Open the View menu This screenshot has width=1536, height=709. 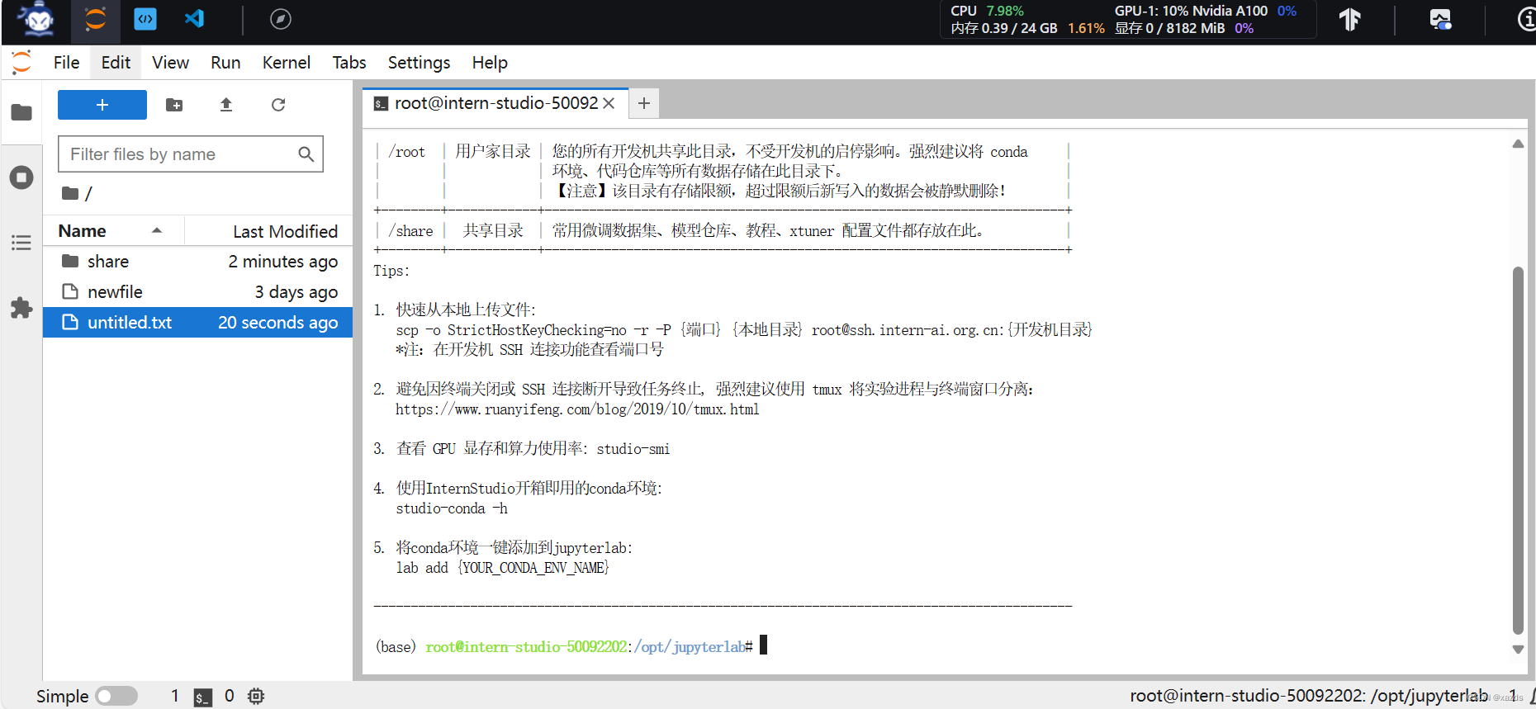tap(170, 63)
